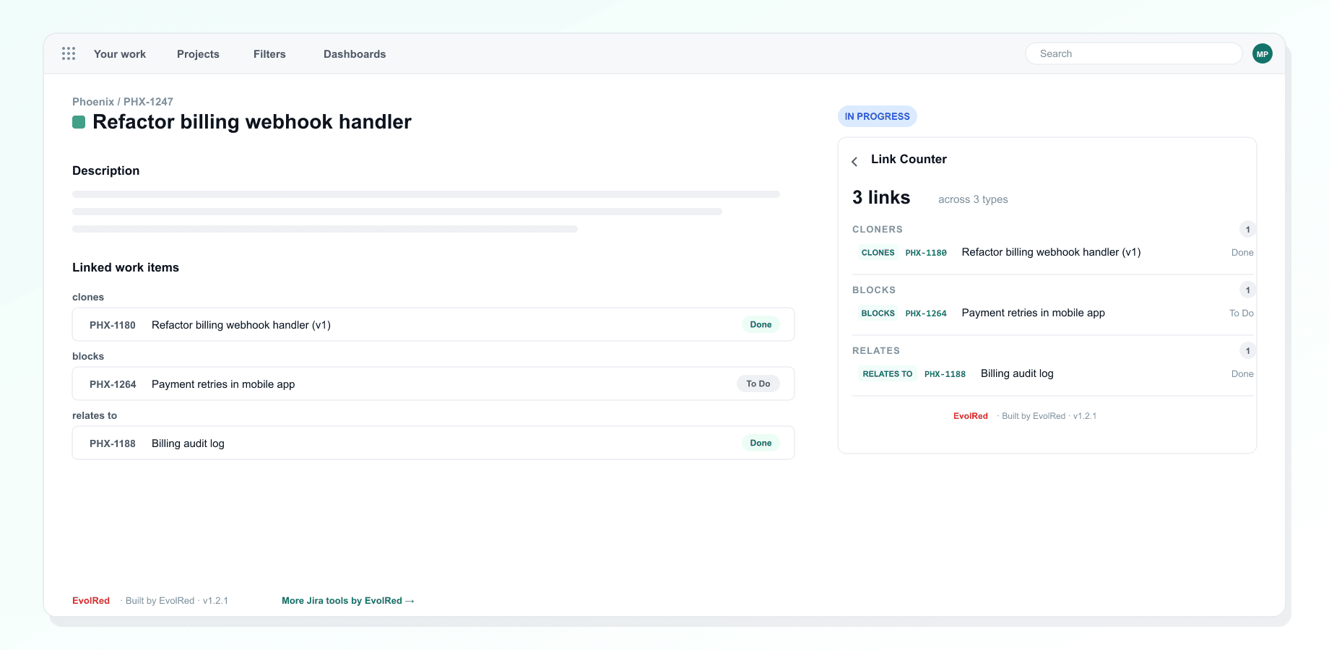
Task: Open the Your work menu
Action: tap(120, 54)
